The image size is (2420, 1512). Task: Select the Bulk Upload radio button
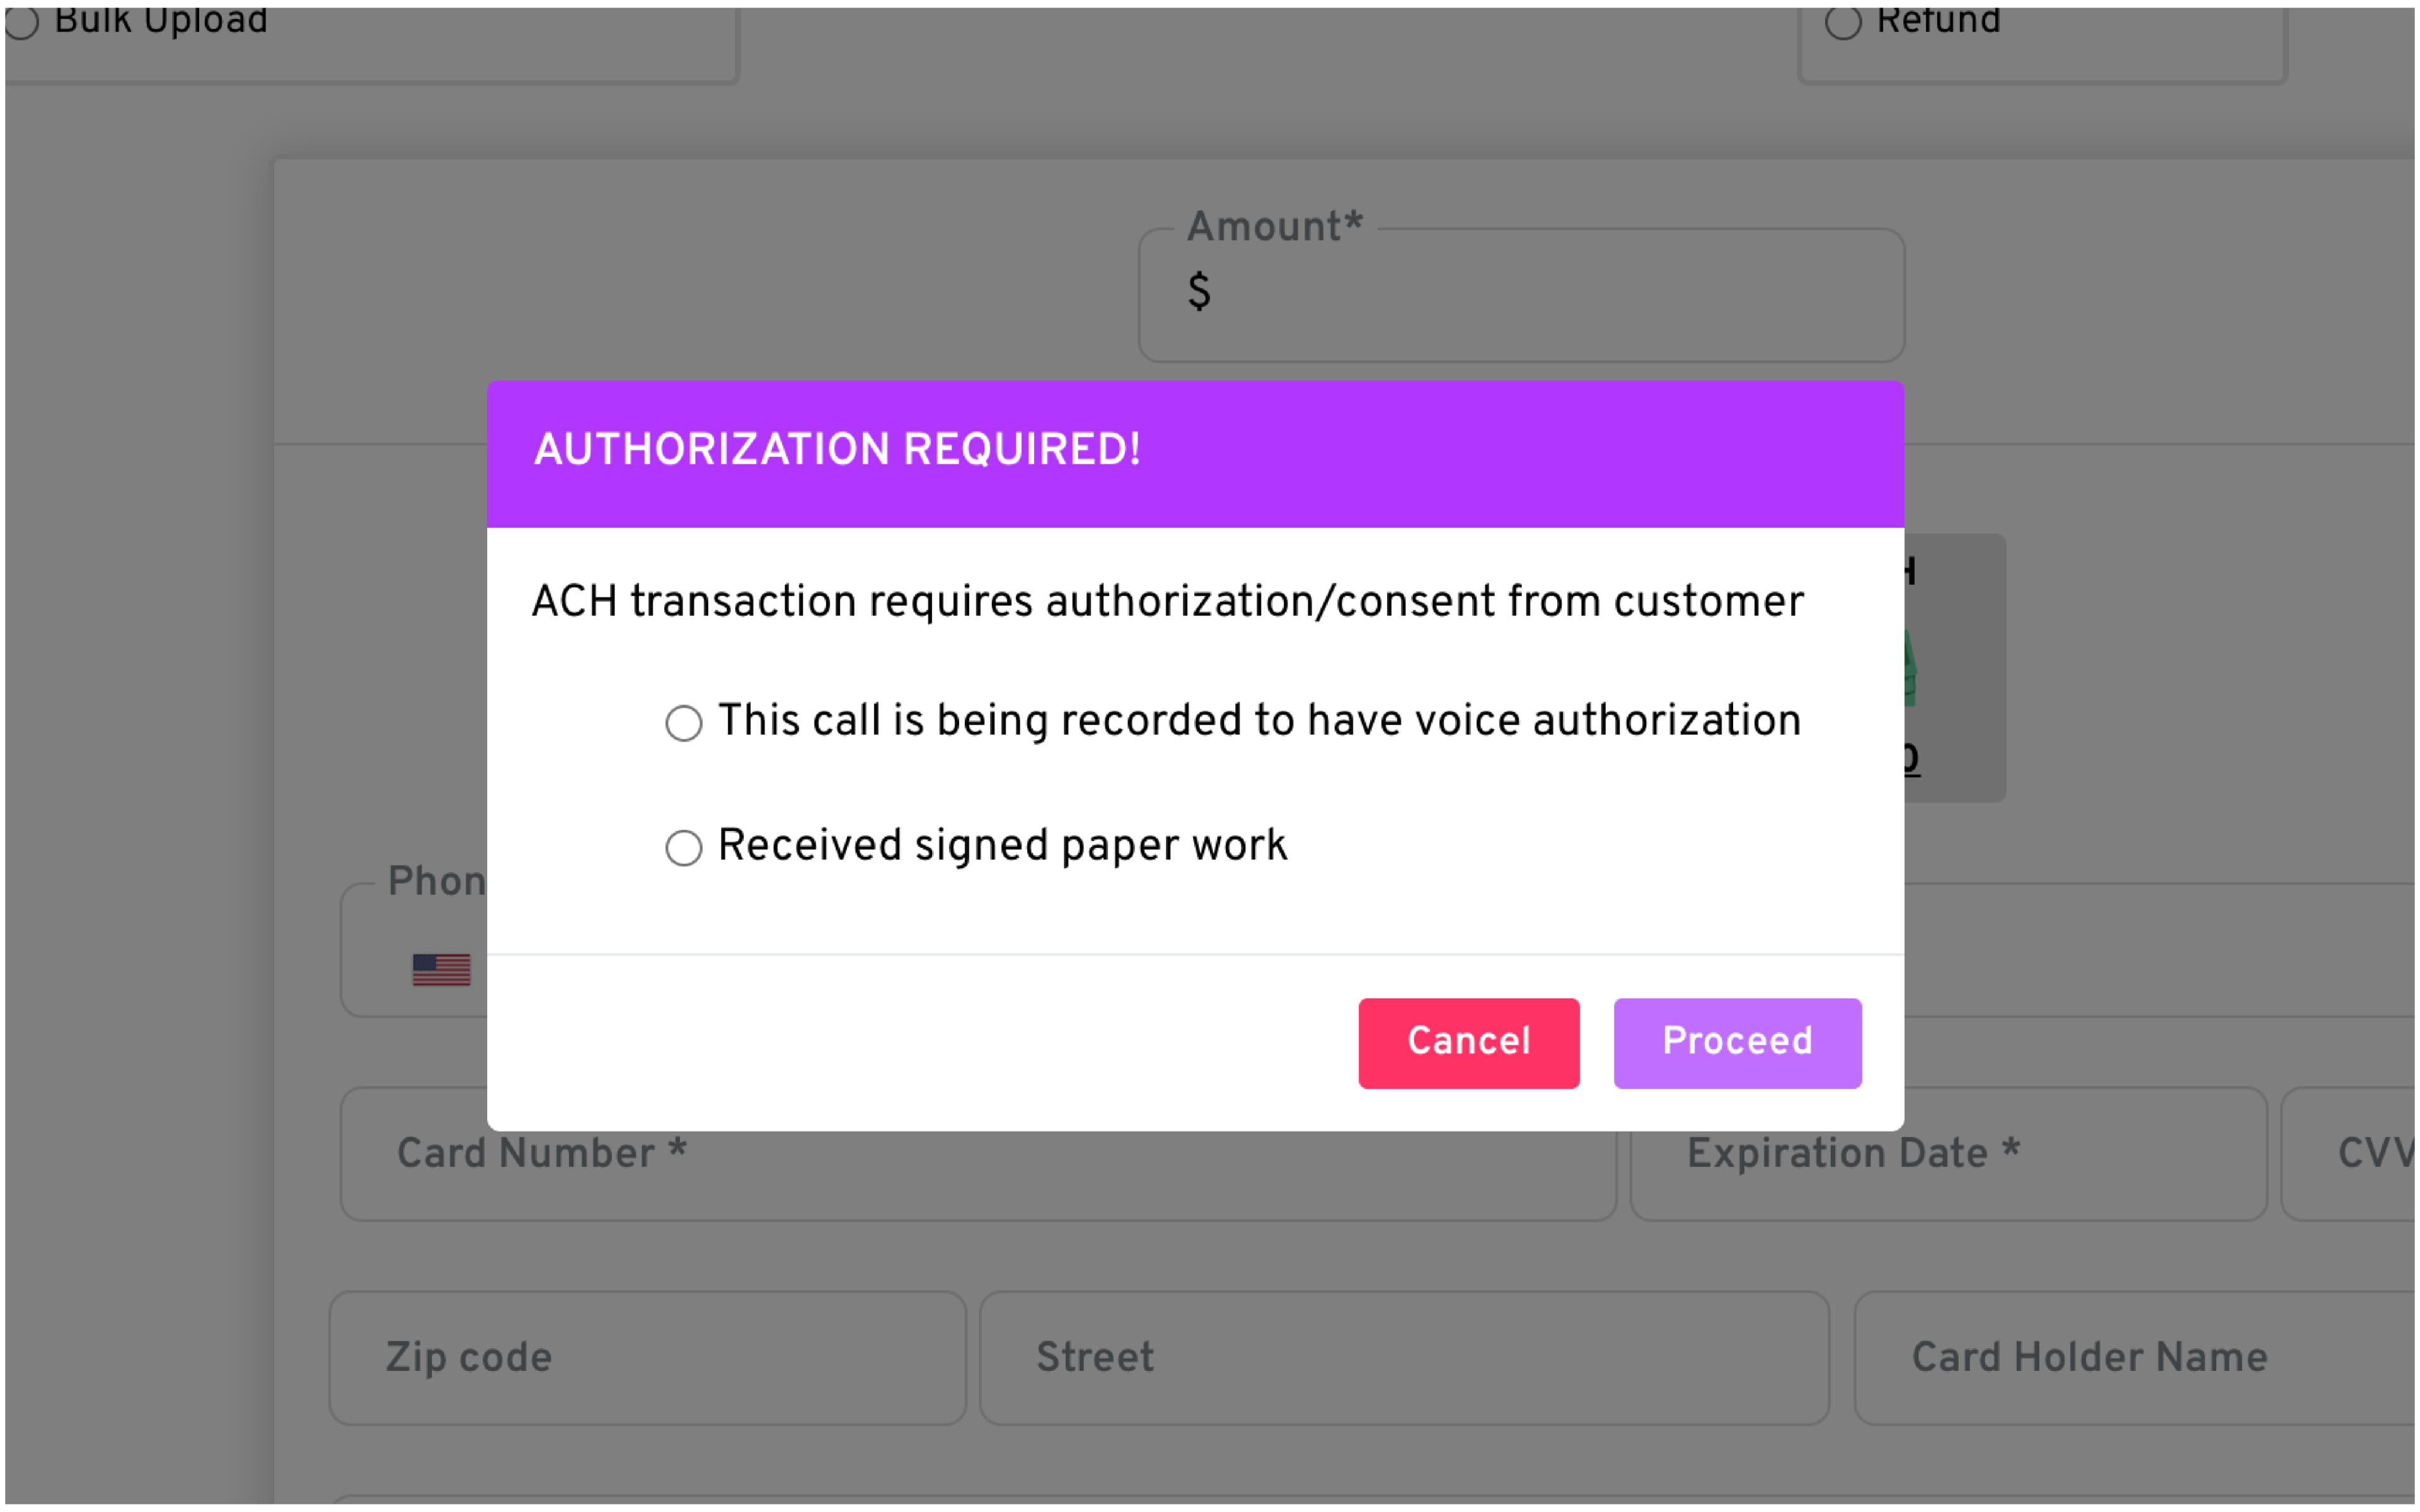(x=22, y=21)
